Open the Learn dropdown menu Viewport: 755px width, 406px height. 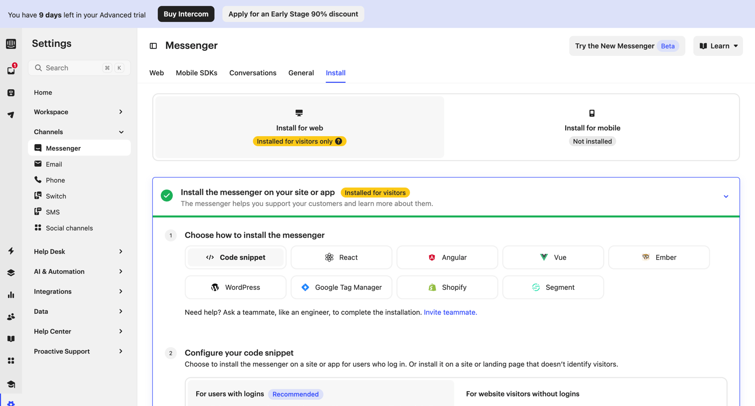pos(718,46)
